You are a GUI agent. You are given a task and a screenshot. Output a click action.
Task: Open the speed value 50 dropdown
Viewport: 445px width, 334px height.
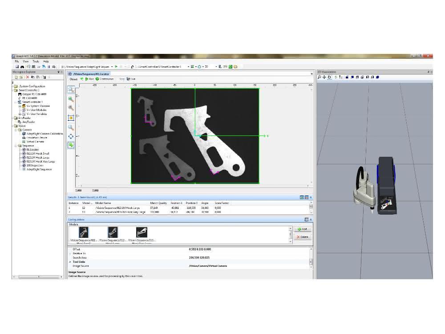pyautogui.click(x=216, y=67)
